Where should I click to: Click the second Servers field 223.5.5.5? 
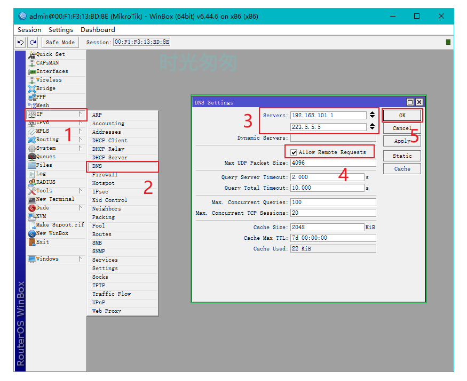pos(329,127)
